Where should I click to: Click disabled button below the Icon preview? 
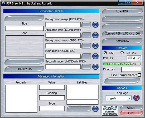click(x=24, y=62)
